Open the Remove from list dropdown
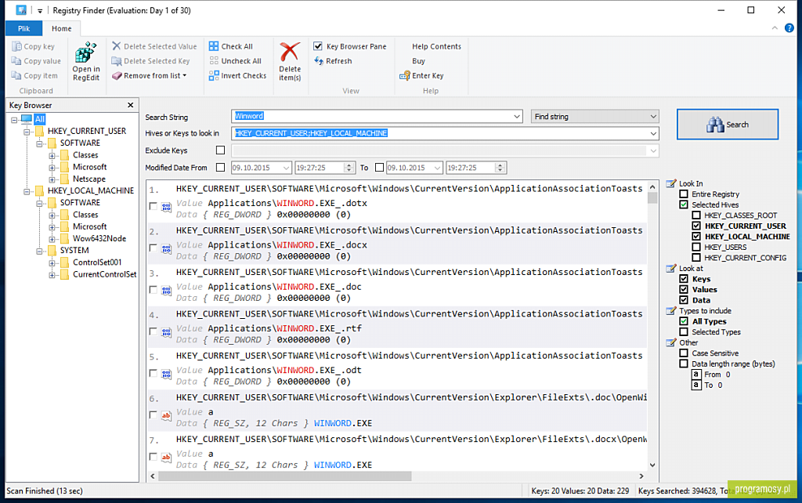The height and width of the screenshot is (503, 802). [x=185, y=76]
